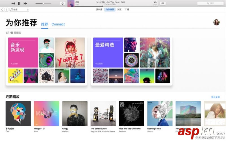The height and width of the screenshot is (141, 226).
Task: Toggle shuffle playback
Action: tap(77, 2)
